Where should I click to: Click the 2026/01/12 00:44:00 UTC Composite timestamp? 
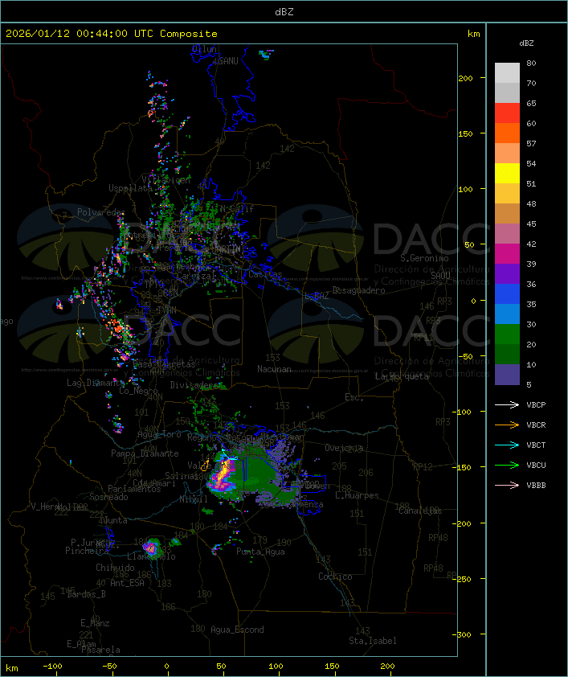[x=112, y=34]
